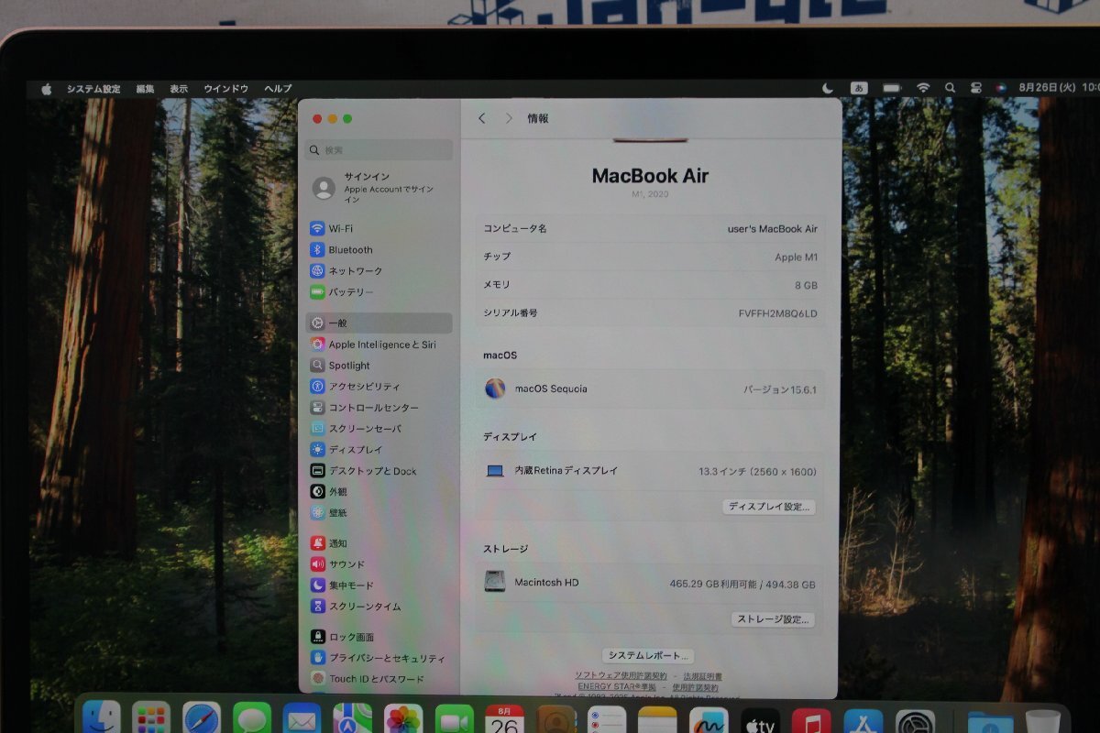
Task: Open the 編集 menu
Action: click(145, 89)
